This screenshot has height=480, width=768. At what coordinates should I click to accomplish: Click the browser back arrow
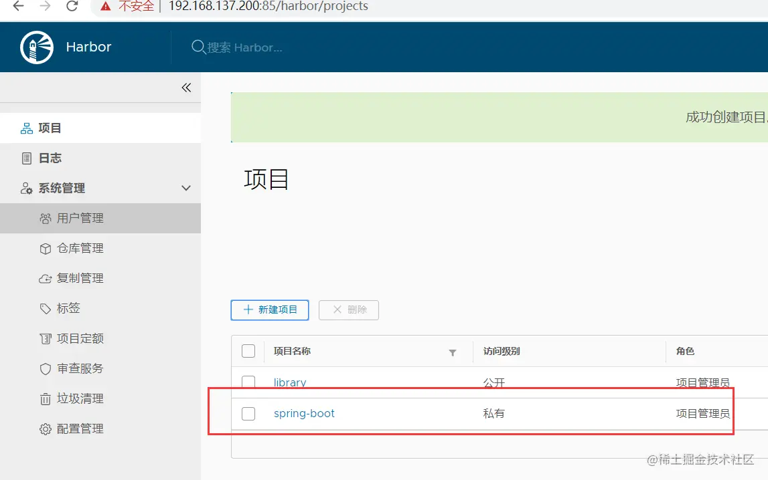[18, 6]
